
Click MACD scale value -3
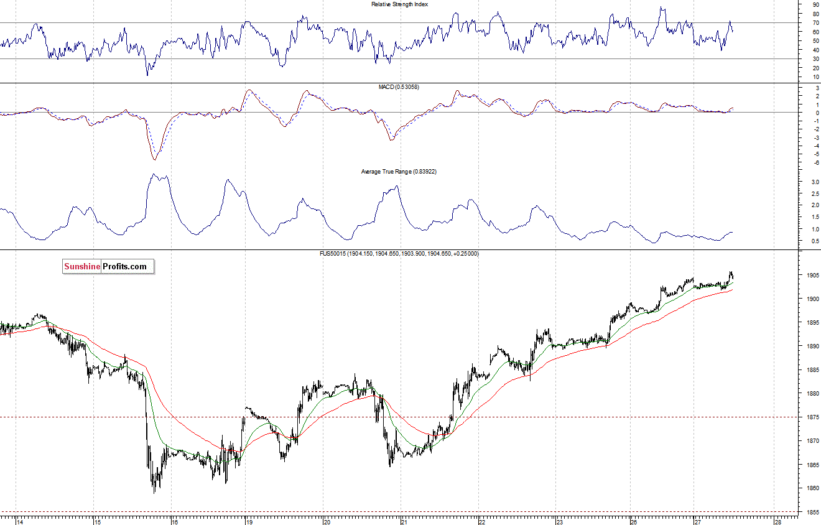[815, 137]
